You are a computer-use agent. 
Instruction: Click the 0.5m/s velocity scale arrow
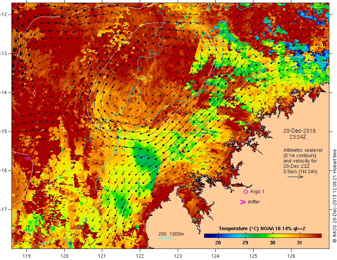coord(295,177)
